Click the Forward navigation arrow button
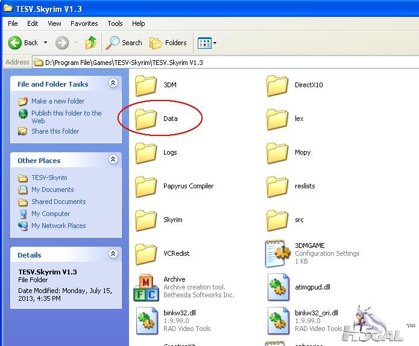419x346 pixels. pos(62,43)
